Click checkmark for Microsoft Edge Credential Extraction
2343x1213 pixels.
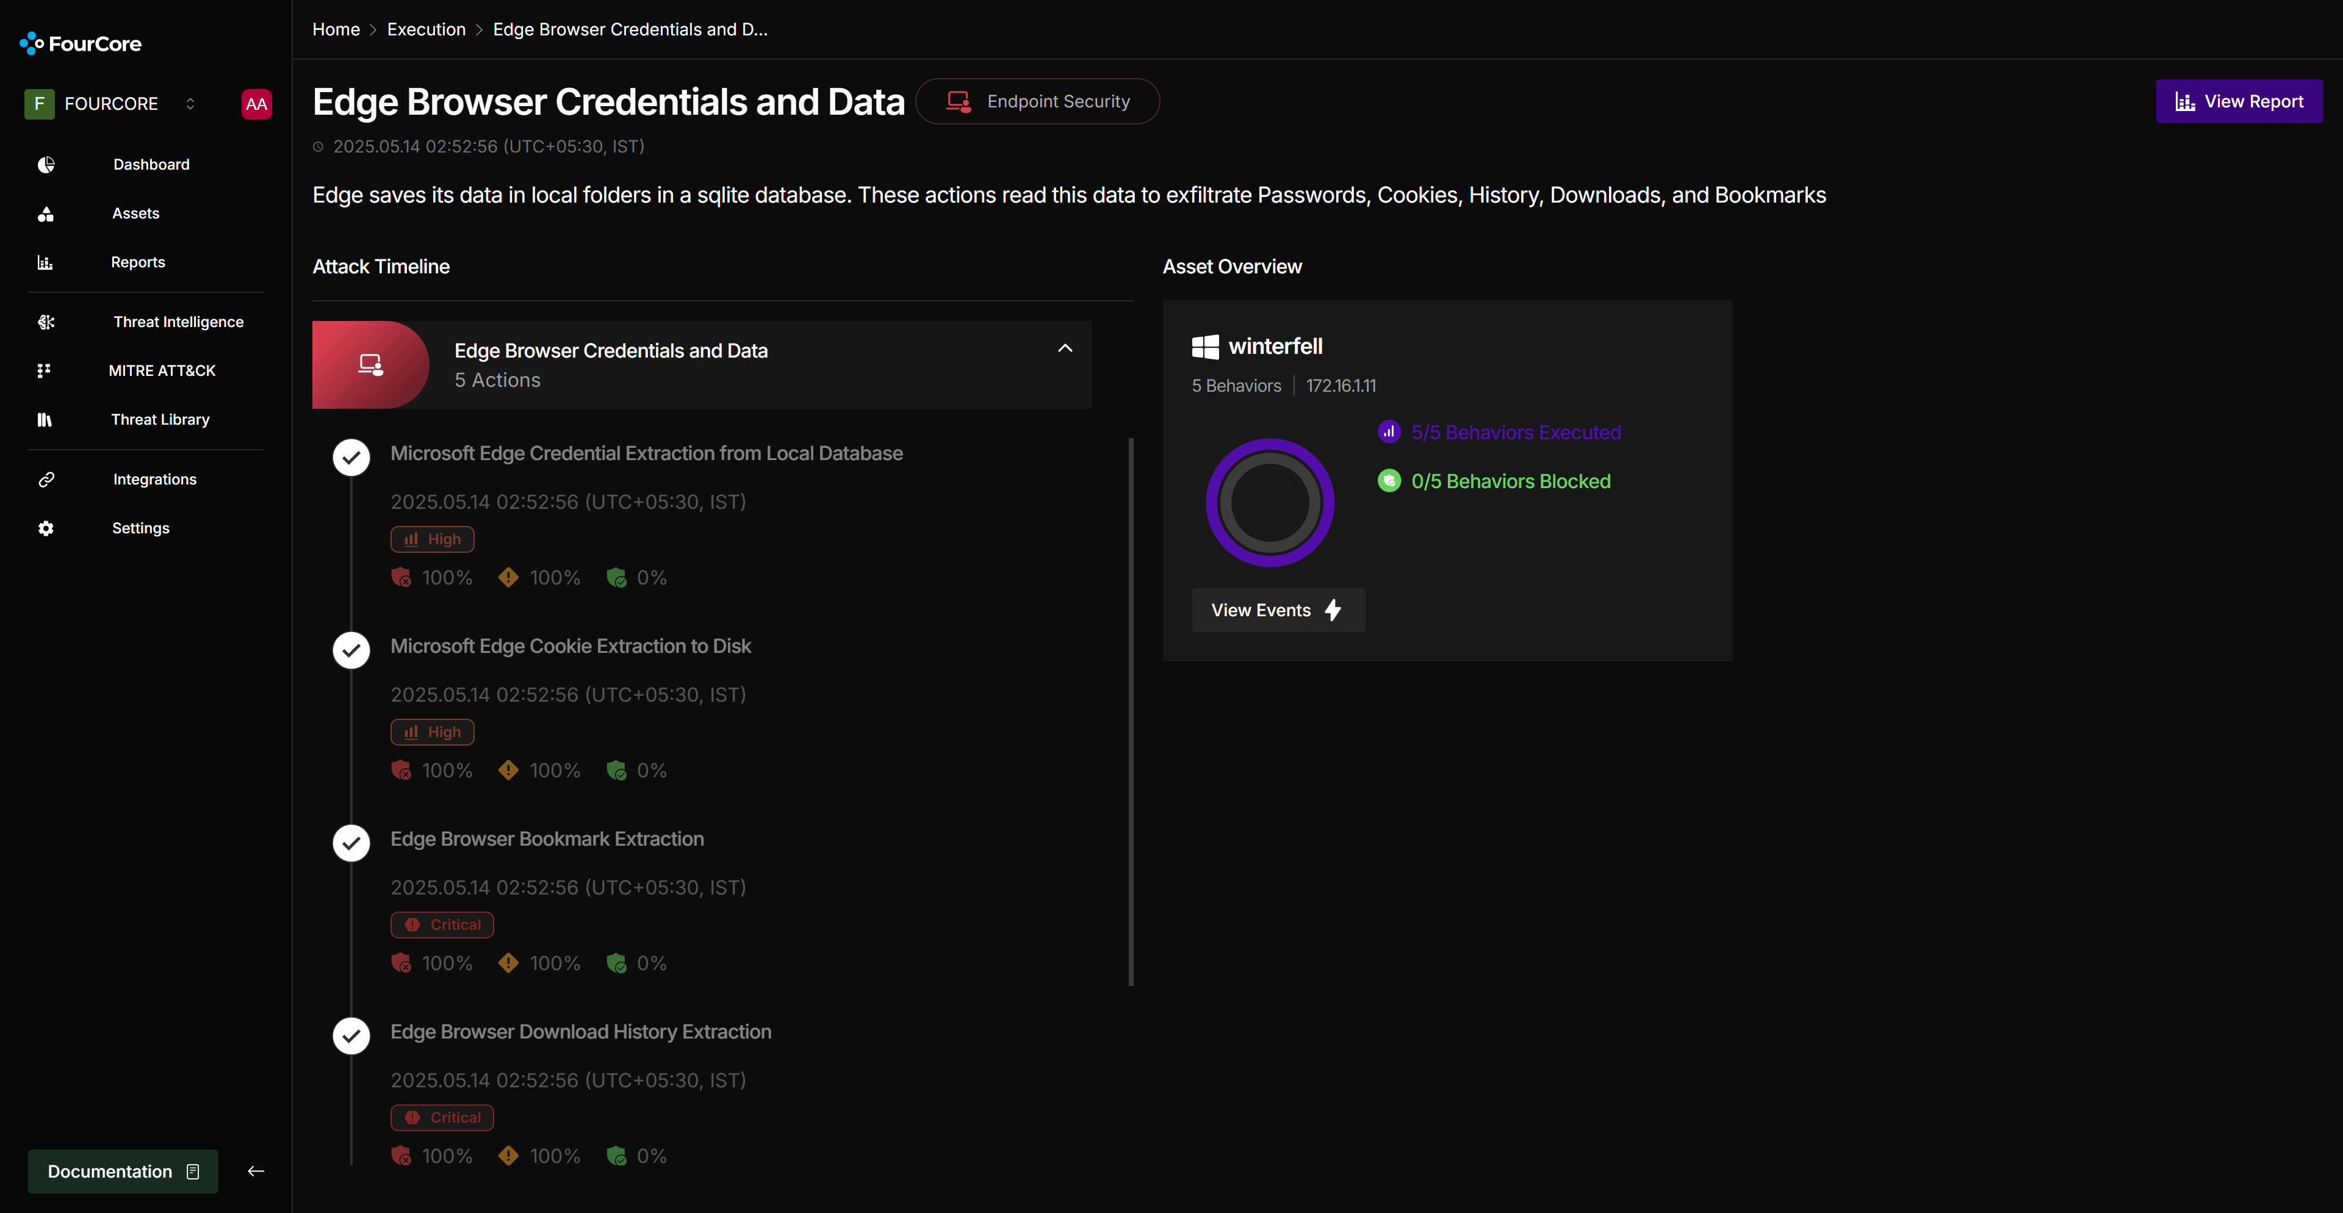click(351, 458)
